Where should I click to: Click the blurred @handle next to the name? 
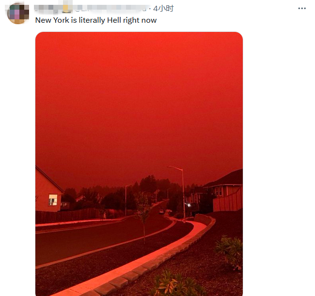111,8
